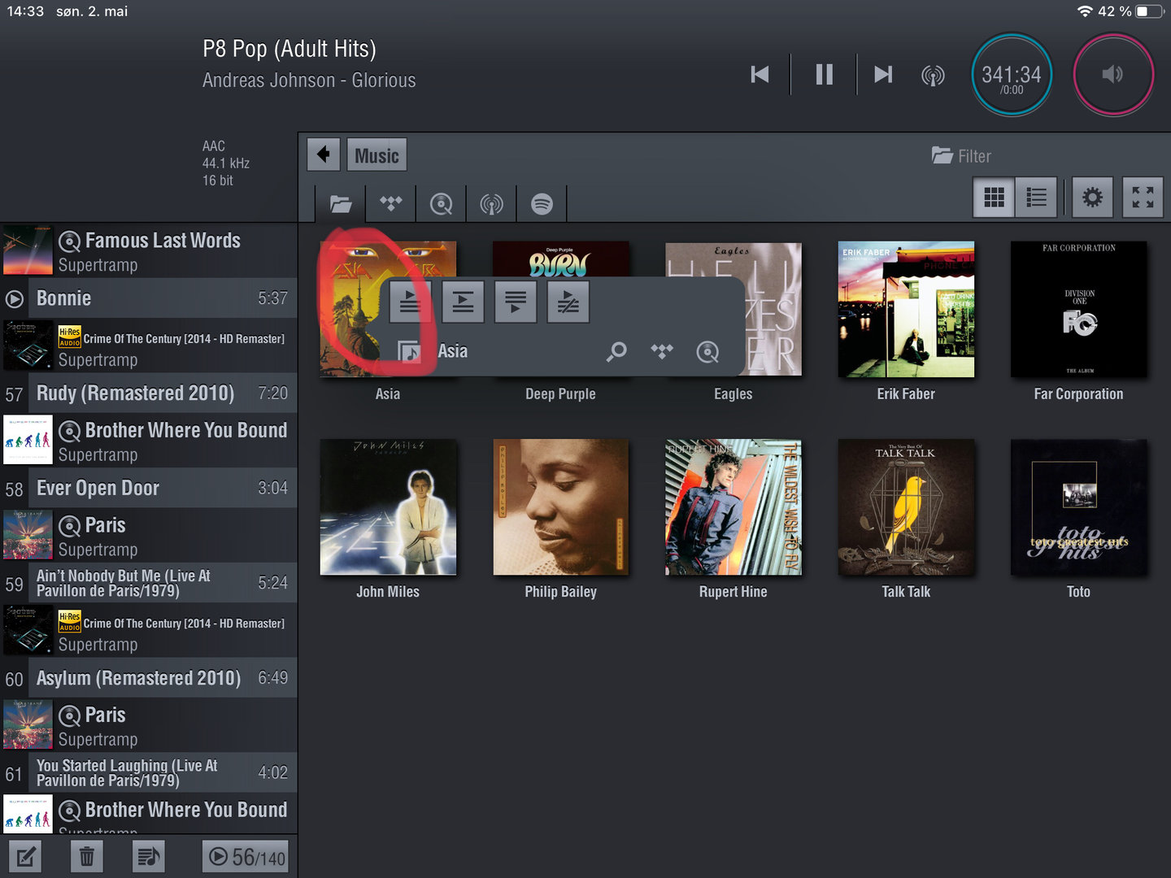Switch to the local library folder tab
This screenshot has width=1171, height=878.
point(341,203)
